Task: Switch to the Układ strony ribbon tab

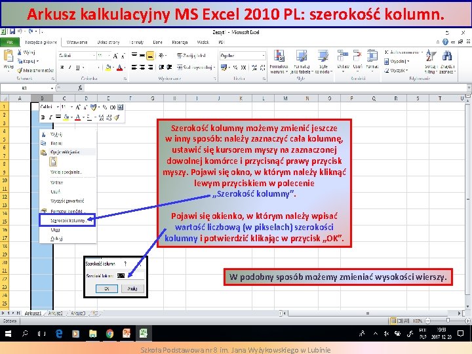Action: [x=108, y=43]
